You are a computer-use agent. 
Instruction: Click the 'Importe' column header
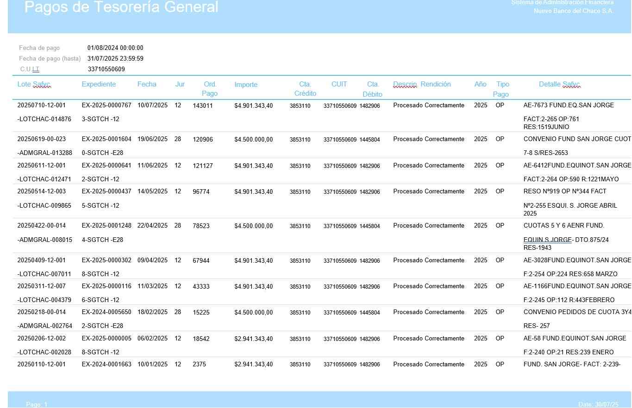[246, 85]
